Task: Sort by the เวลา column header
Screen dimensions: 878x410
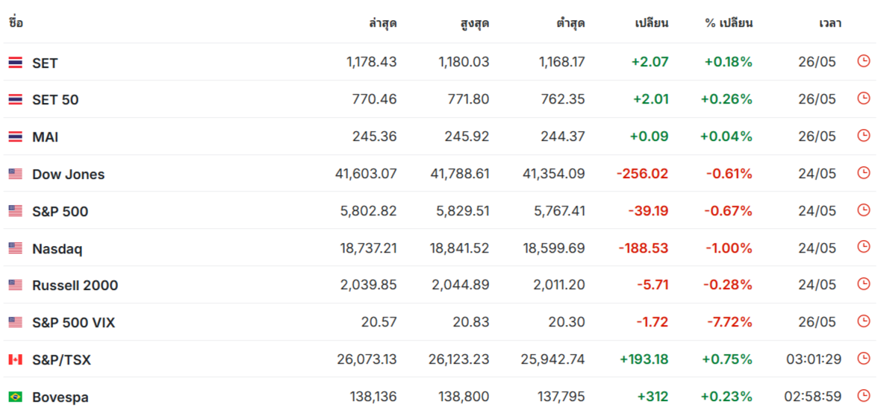Action: pyautogui.click(x=830, y=24)
